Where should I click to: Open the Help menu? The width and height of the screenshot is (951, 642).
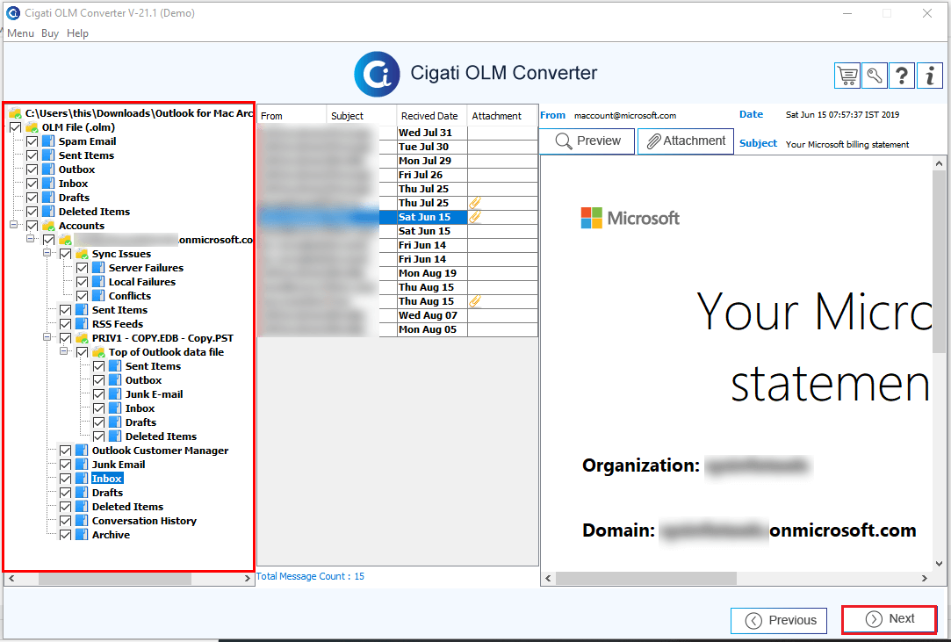(x=77, y=33)
